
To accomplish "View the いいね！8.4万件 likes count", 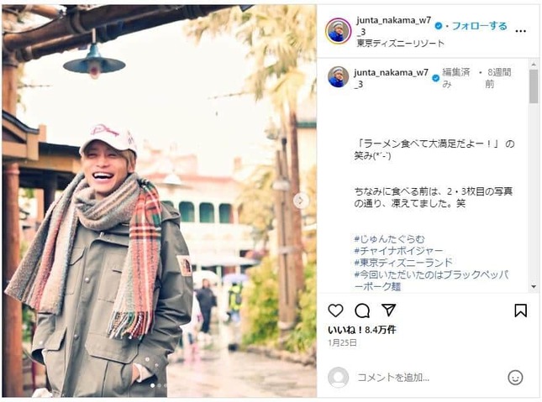I will (x=361, y=330).
